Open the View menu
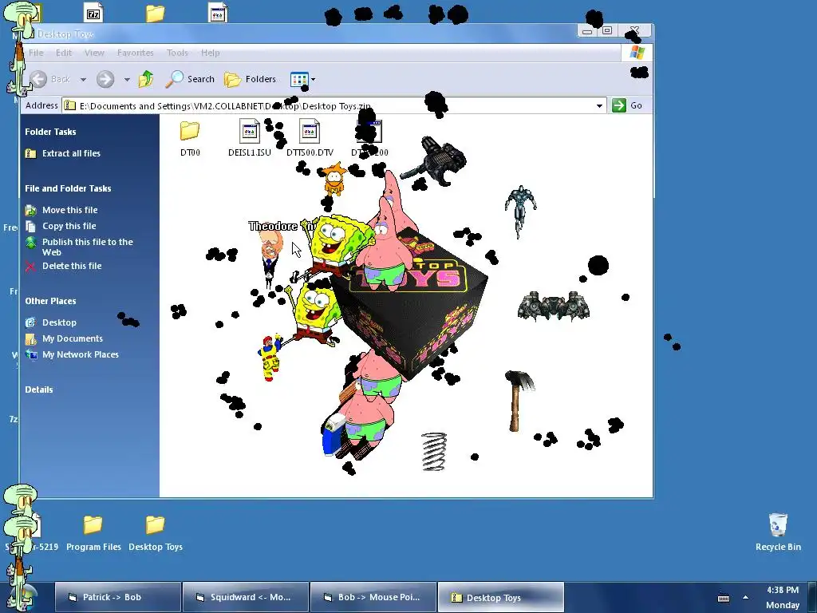 coord(94,53)
